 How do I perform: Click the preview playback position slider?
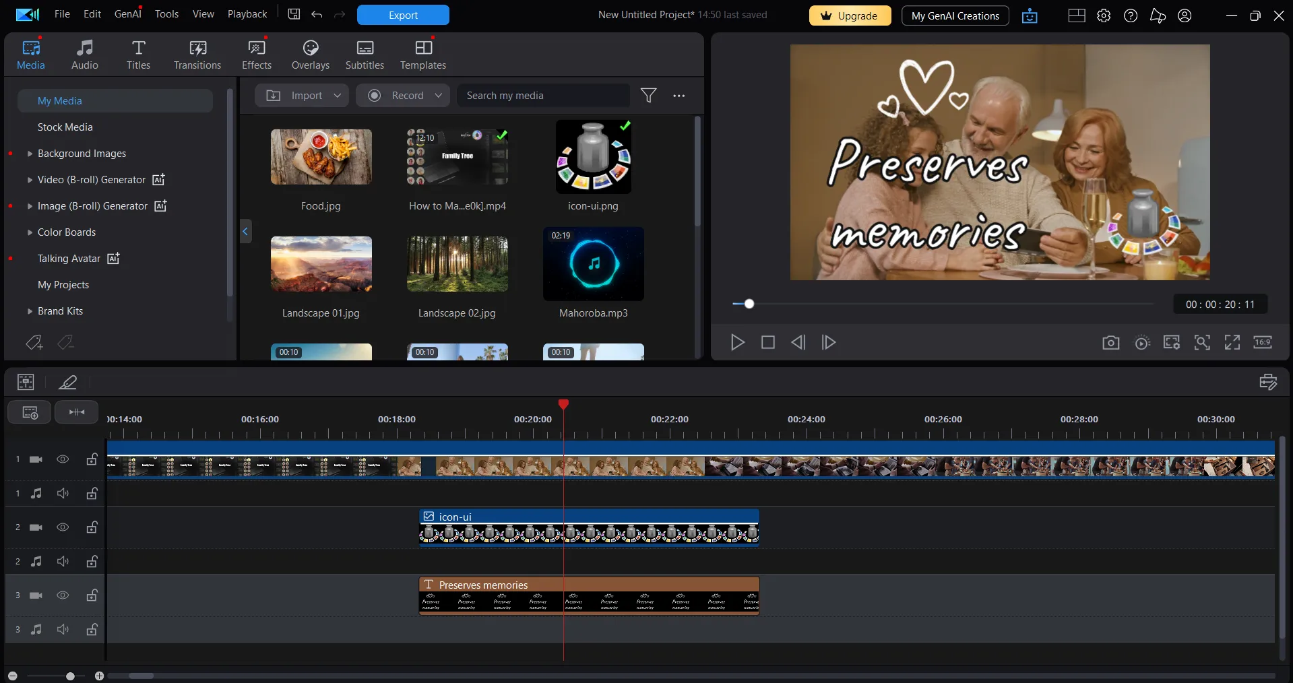[x=749, y=304]
